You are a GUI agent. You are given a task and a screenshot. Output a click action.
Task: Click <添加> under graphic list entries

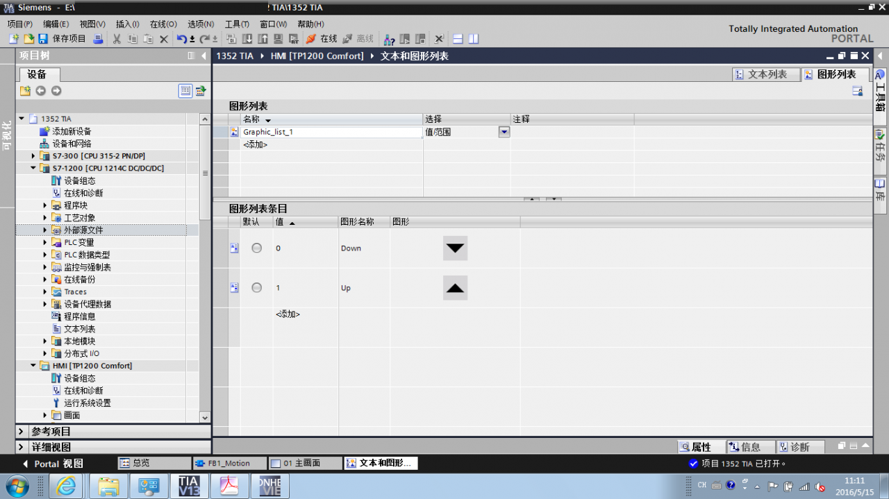(288, 314)
